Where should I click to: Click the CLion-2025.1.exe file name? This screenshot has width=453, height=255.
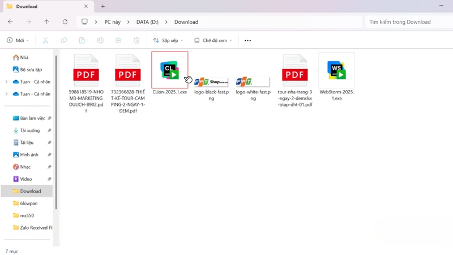(x=169, y=92)
